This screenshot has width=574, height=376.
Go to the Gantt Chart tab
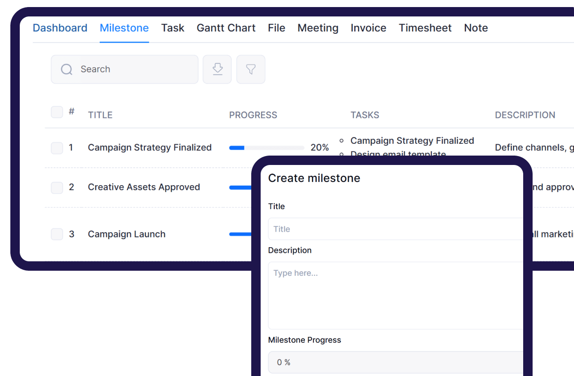[x=226, y=28]
